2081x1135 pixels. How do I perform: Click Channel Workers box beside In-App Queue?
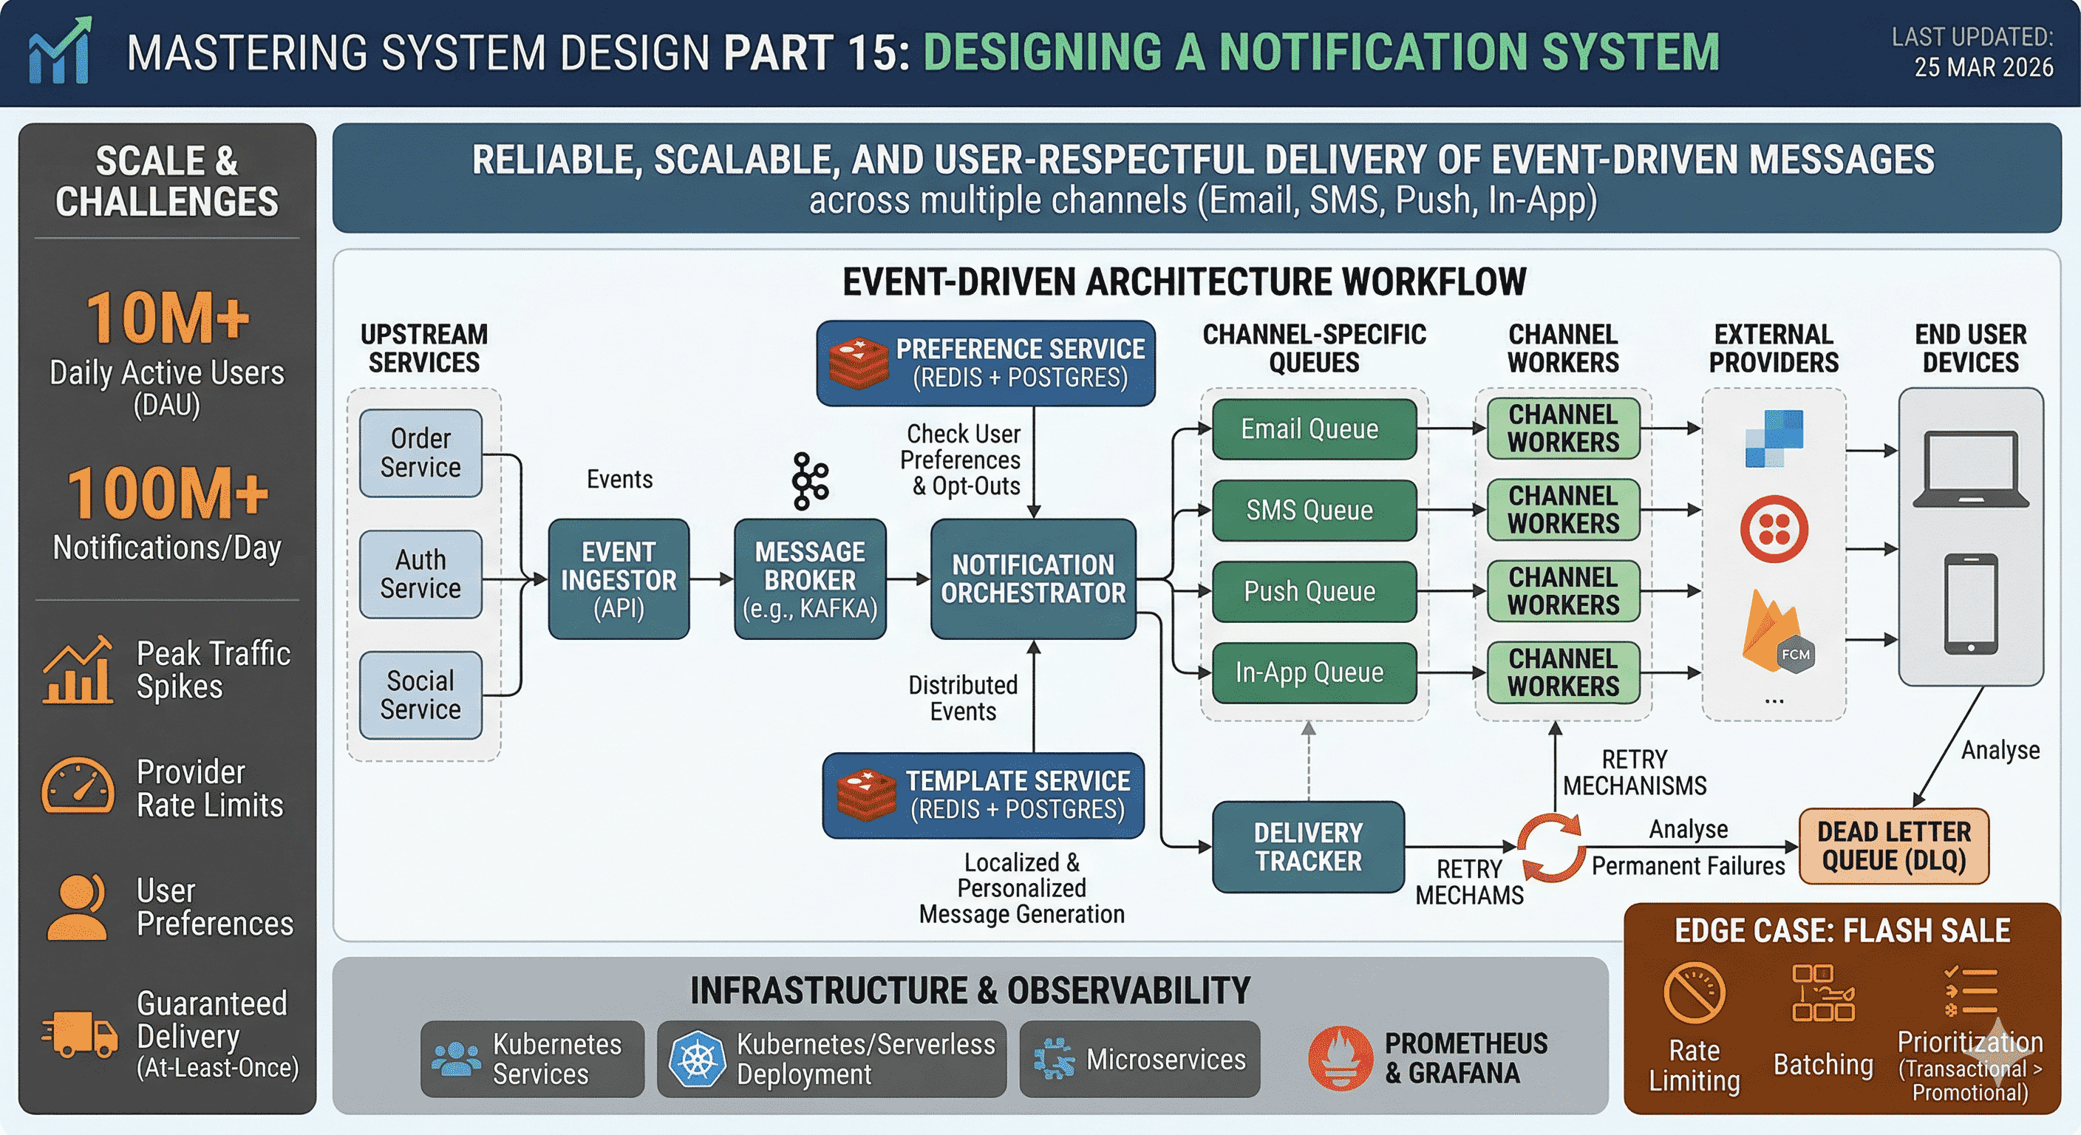coord(1563,672)
